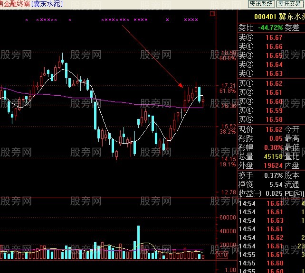This screenshot has width=305, height=273.
Task: Click the tallest cyan volume bar
Action: [139, 242]
